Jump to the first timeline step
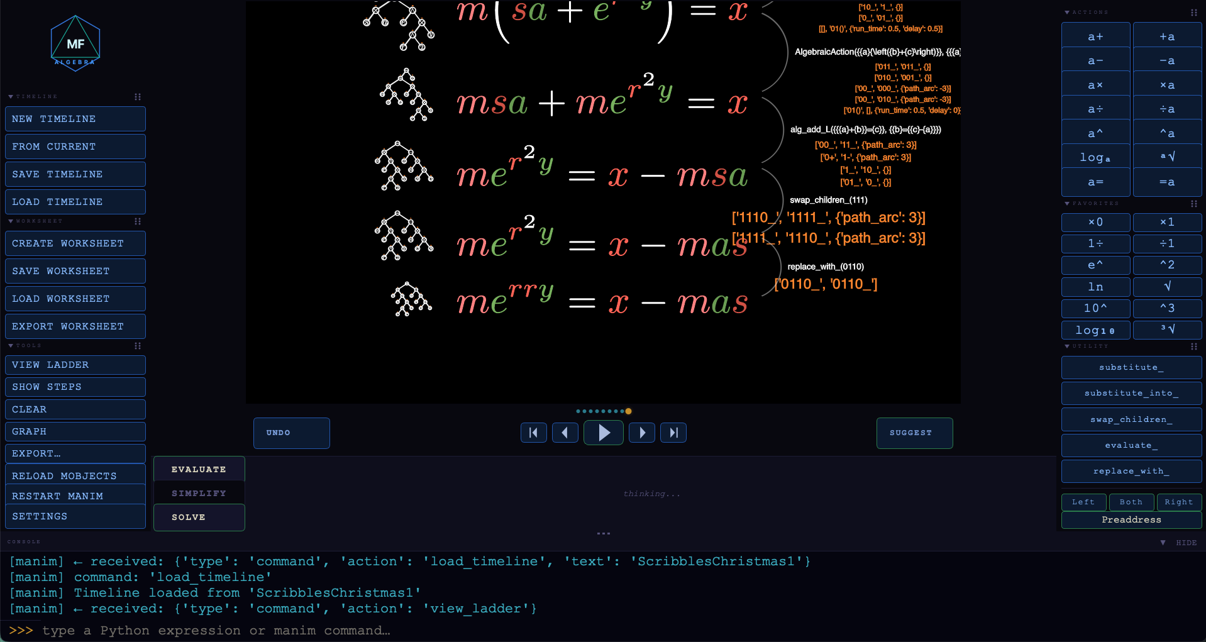The image size is (1206, 642). click(533, 433)
